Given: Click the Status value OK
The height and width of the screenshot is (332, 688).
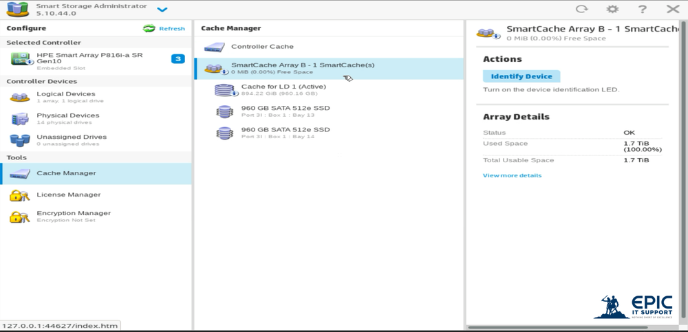Looking at the screenshot, I should pos(630,133).
